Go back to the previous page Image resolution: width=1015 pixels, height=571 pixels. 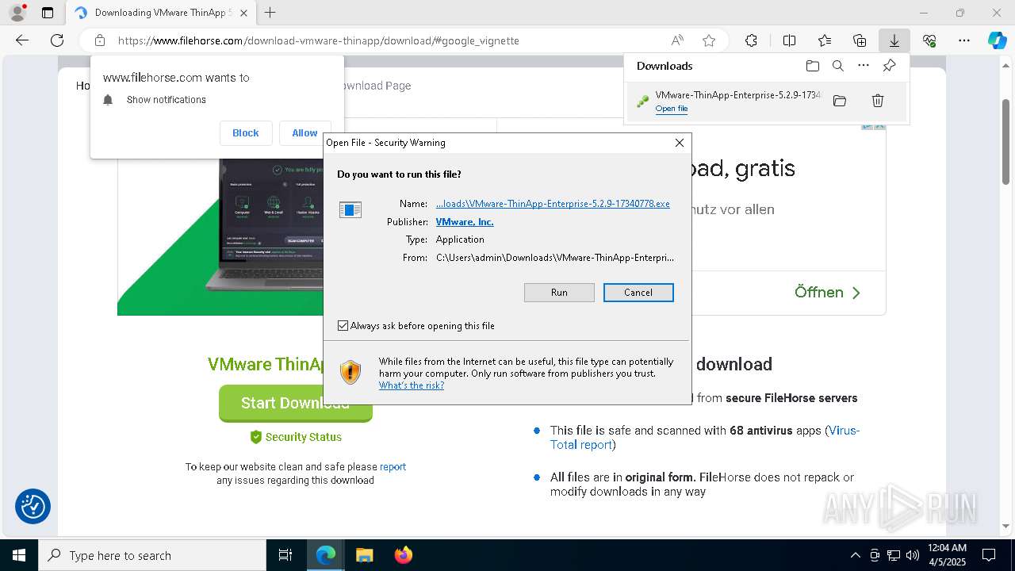[x=22, y=40]
